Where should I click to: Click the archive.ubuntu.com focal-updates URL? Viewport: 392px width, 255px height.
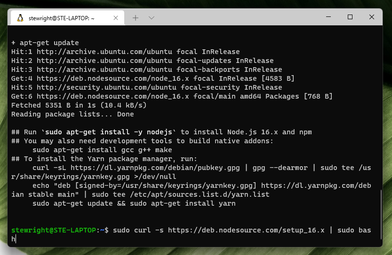point(104,61)
